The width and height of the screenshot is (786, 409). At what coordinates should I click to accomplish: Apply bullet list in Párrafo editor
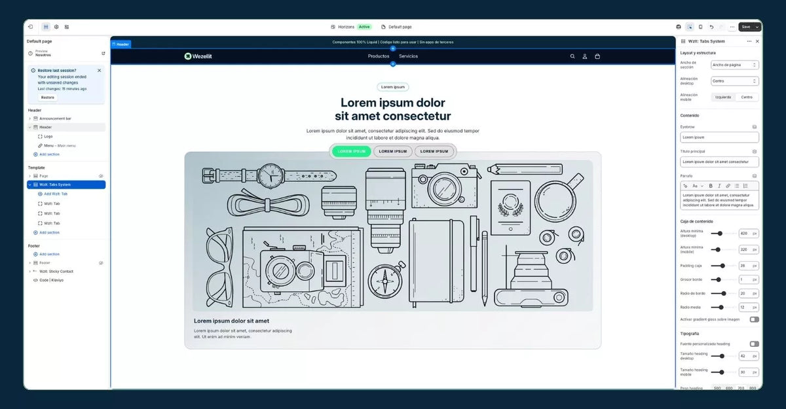point(737,186)
